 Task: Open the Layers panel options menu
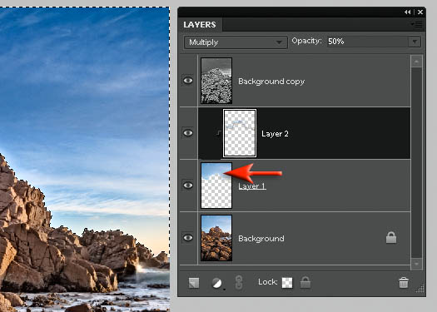coord(418,24)
